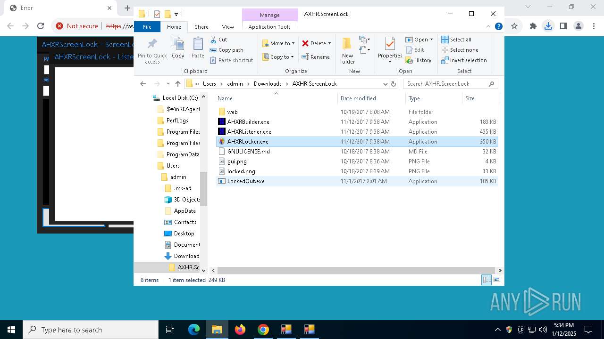The width and height of the screenshot is (604, 339).
Task: Switch to the Share tab
Action: (x=201, y=27)
